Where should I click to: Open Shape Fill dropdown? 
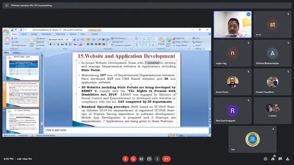pos(179,38)
